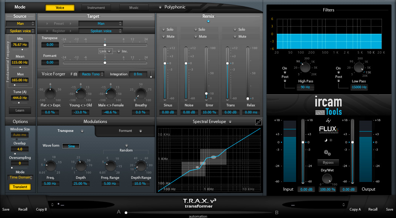
Task: Toggle Random modulation
Action: click(x=126, y=146)
